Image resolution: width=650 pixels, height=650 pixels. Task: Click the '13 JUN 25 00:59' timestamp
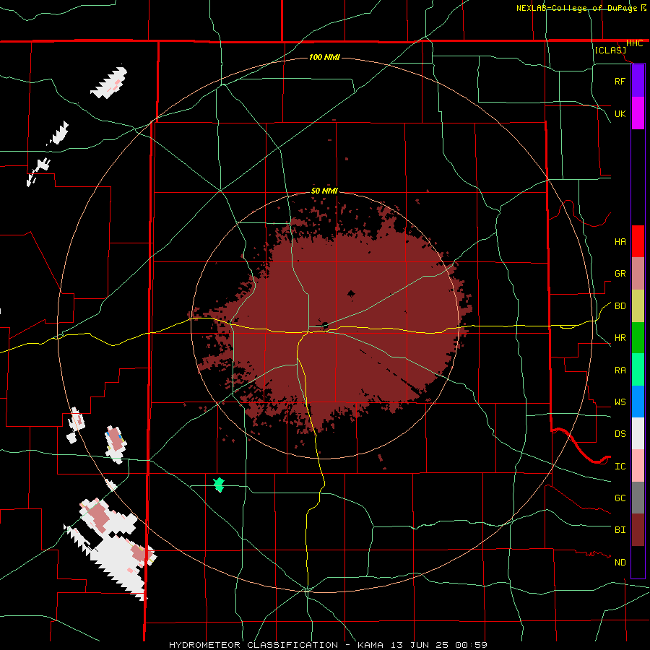pyautogui.click(x=439, y=645)
